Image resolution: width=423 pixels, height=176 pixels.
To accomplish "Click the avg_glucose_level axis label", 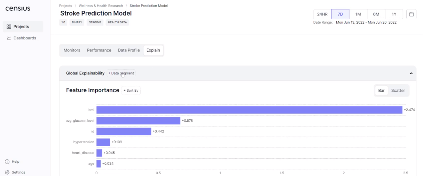I will click(x=80, y=121).
